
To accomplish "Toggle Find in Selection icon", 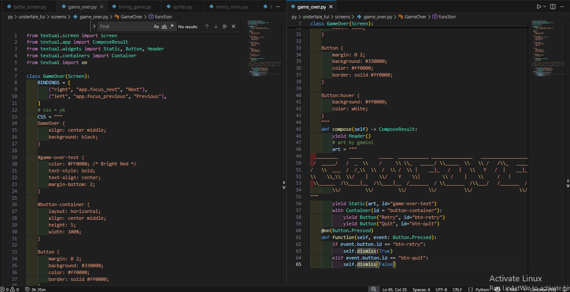I will click(225, 27).
